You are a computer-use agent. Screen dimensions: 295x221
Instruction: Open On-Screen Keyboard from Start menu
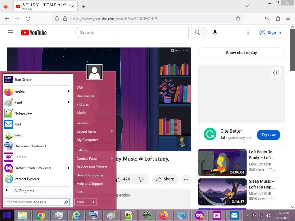pos(37,146)
